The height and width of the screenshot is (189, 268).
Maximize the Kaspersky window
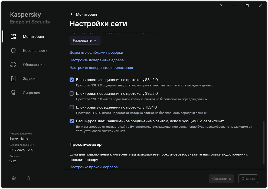tap(247, 6)
